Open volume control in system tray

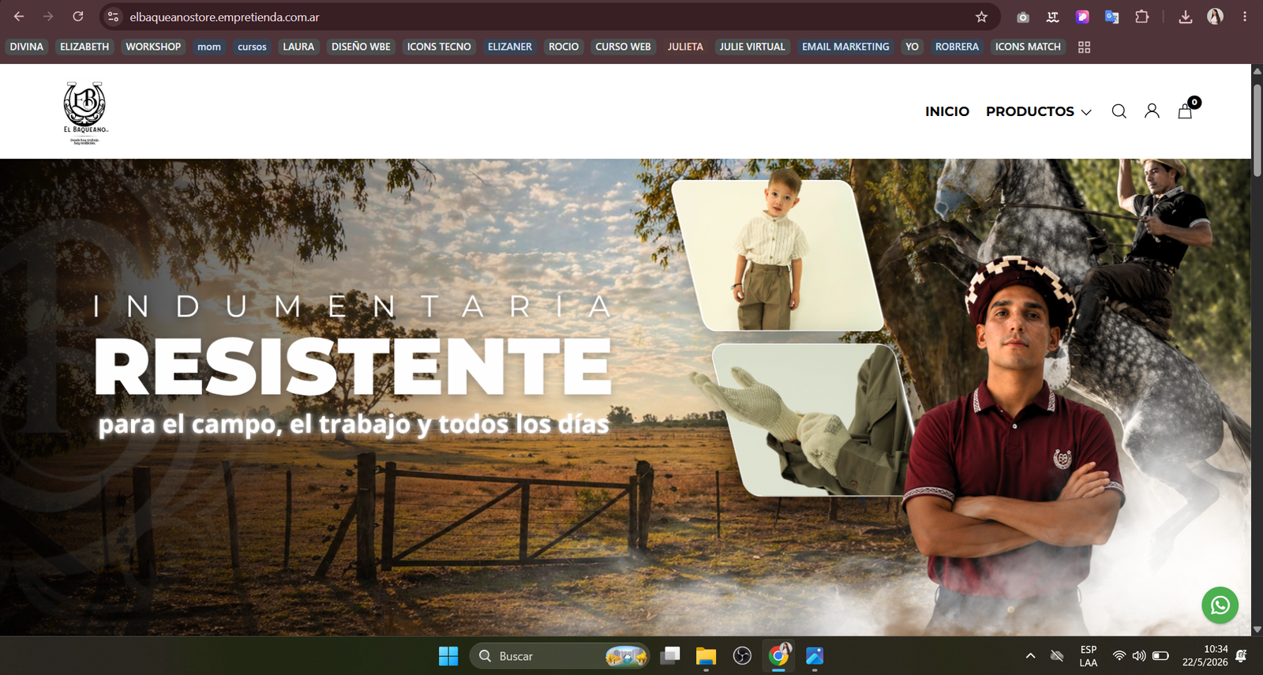click(1139, 656)
